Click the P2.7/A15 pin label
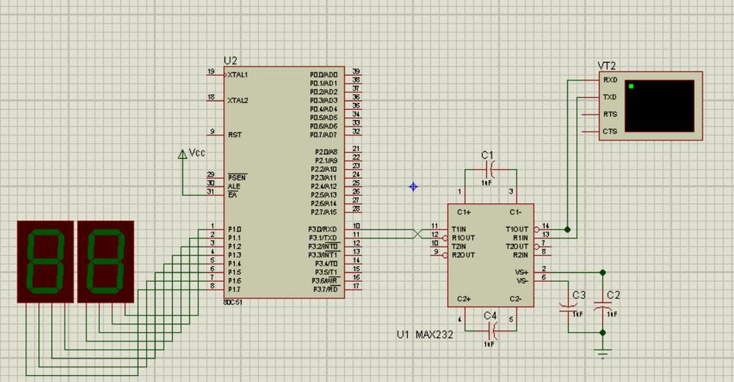This screenshot has width=734, height=382. [324, 212]
